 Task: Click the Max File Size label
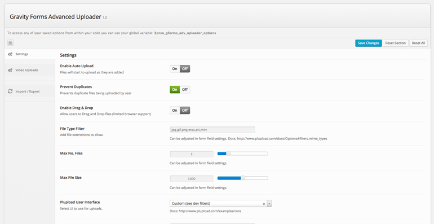(x=70, y=177)
